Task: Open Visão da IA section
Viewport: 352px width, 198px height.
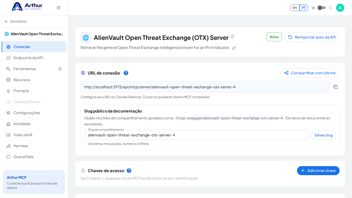Action: (34, 135)
